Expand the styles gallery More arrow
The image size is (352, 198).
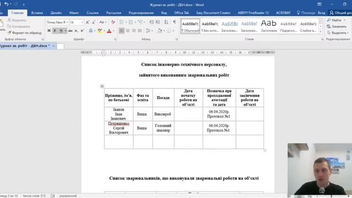320,31
